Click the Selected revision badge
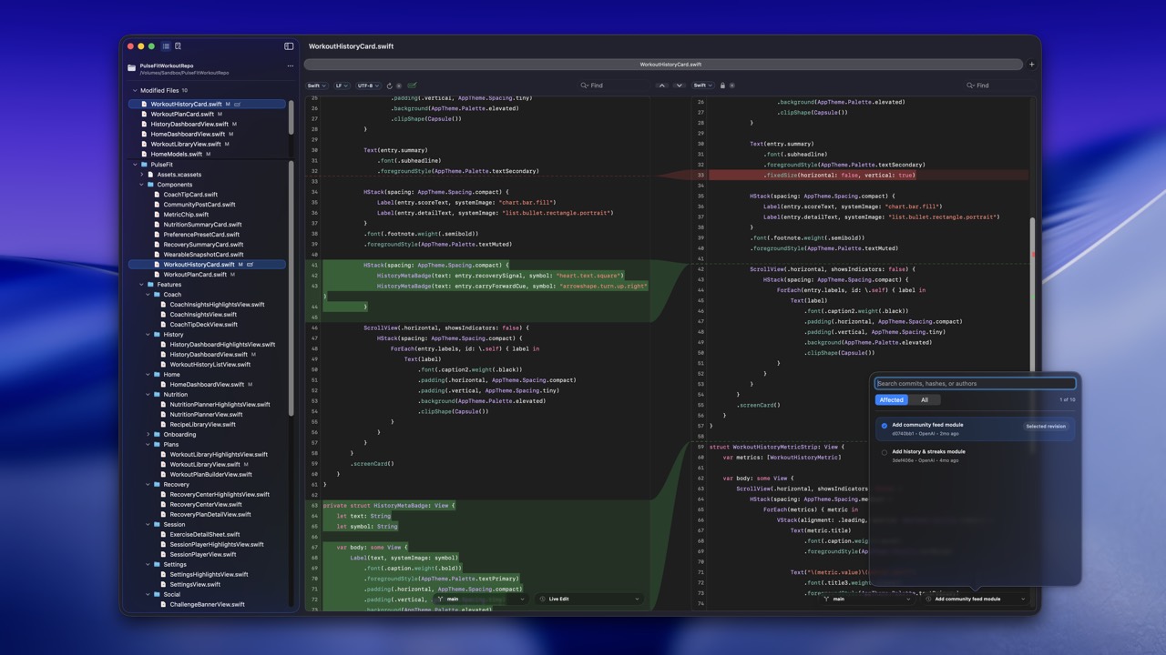This screenshot has width=1166, height=655. point(1046,426)
